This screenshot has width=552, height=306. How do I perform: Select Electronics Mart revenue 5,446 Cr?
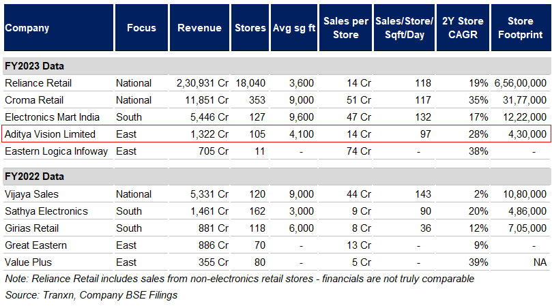209,117
